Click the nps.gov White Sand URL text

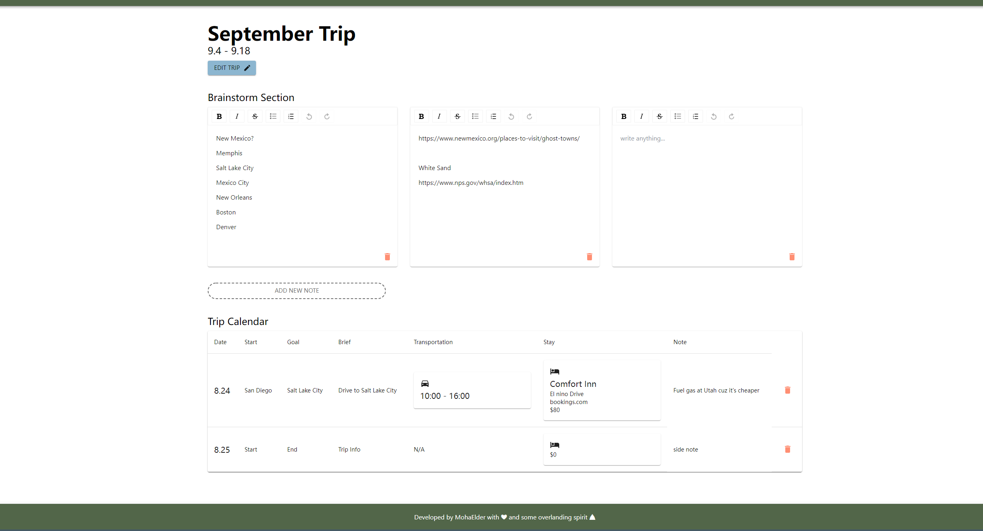tap(471, 183)
